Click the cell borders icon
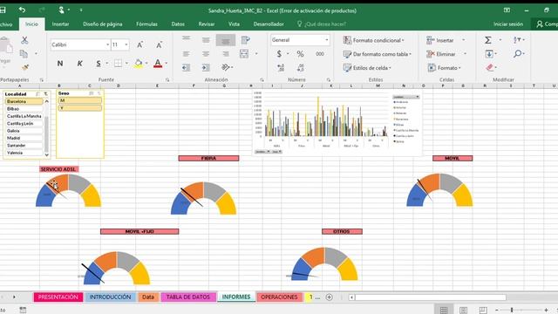The height and width of the screenshot is (314, 558). click(119, 64)
